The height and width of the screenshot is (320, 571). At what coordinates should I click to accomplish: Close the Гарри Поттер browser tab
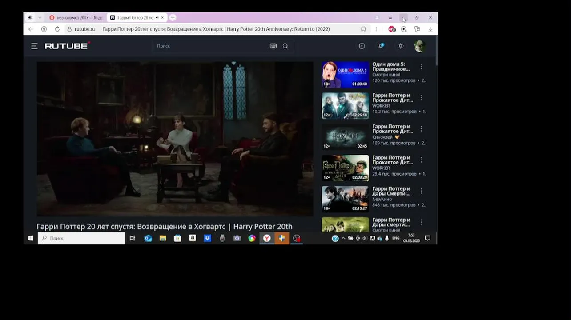[162, 17]
